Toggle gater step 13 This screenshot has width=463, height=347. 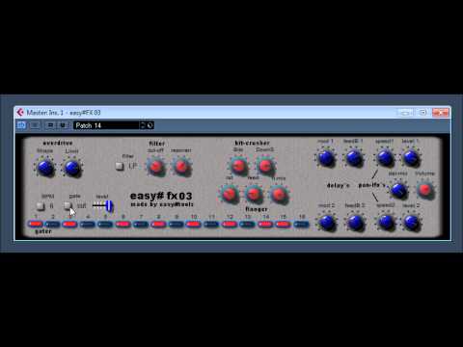pos(247,224)
